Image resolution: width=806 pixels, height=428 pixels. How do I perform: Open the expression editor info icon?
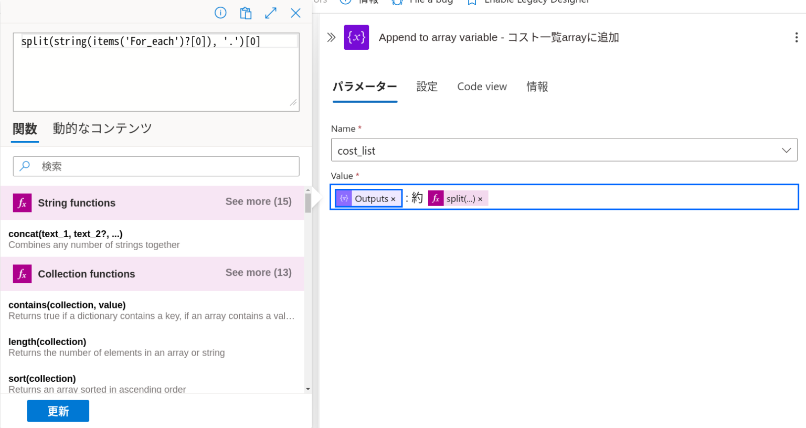(x=220, y=13)
